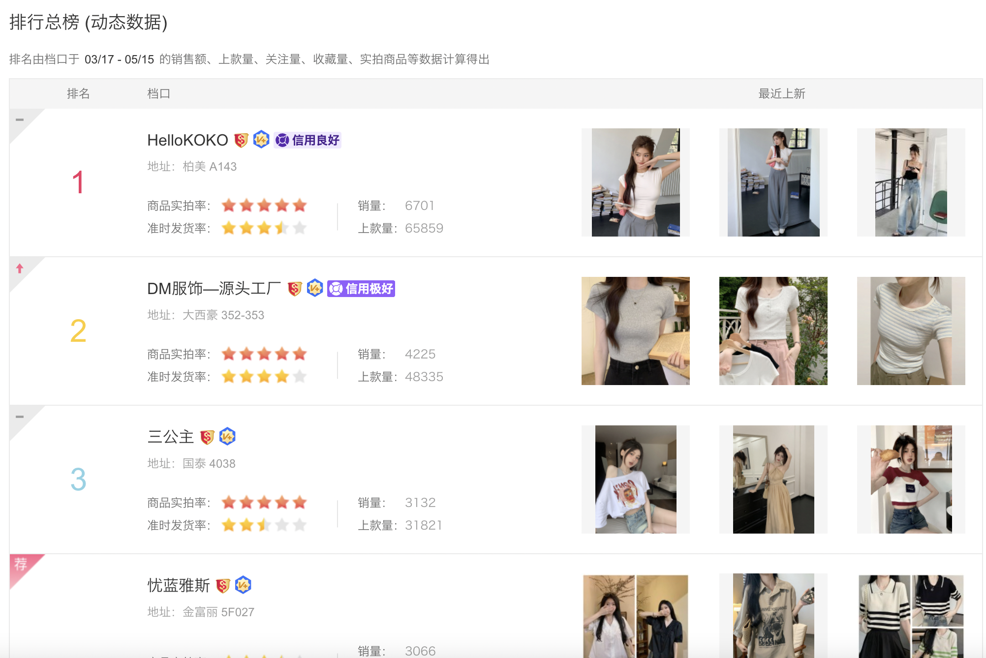Open the HelloKOKO shop name link

click(187, 141)
